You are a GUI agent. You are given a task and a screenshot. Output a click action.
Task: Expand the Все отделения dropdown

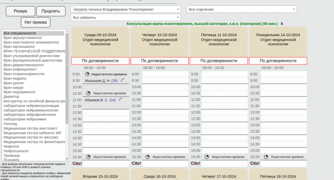click(x=241, y=9)
